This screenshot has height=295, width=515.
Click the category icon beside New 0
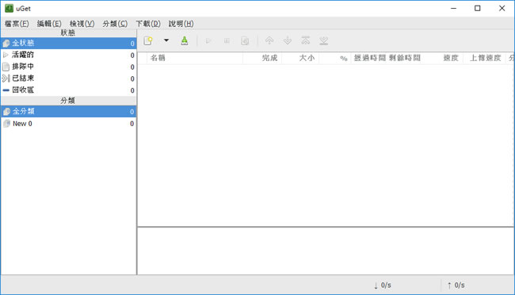point(6,124)
